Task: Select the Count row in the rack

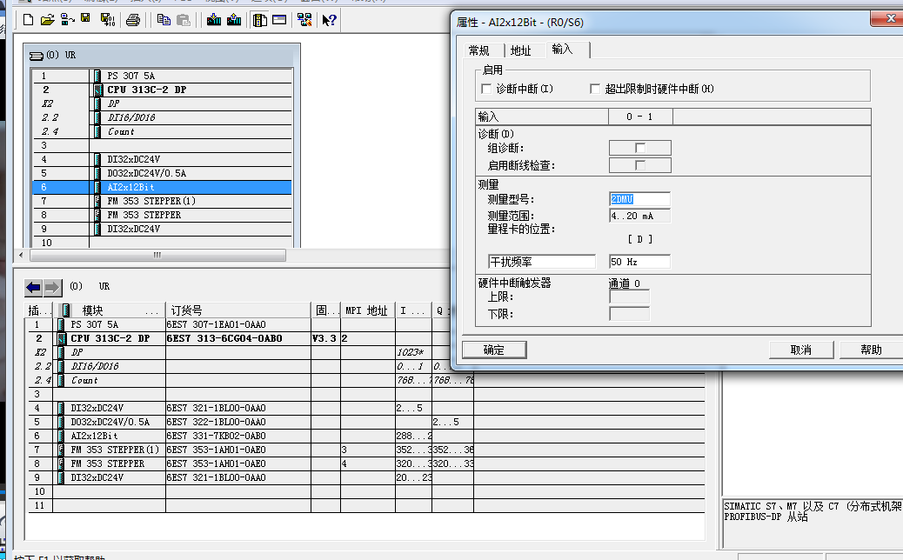Action: (x=162, y=132)
